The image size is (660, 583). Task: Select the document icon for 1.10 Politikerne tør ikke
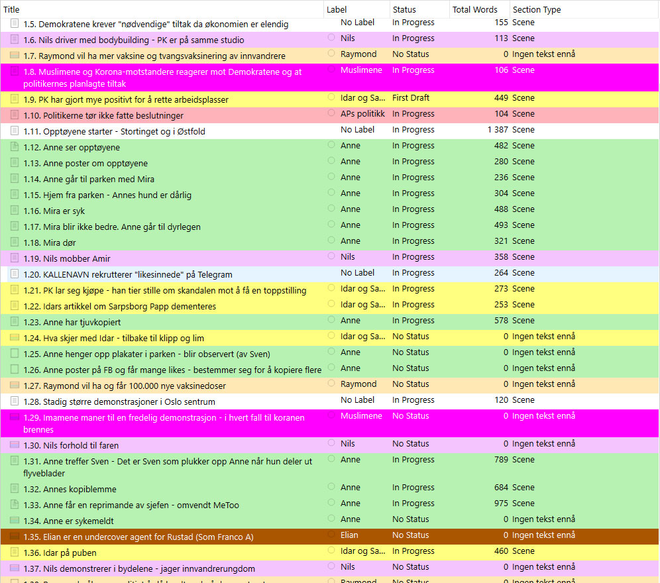pos(15,115)
